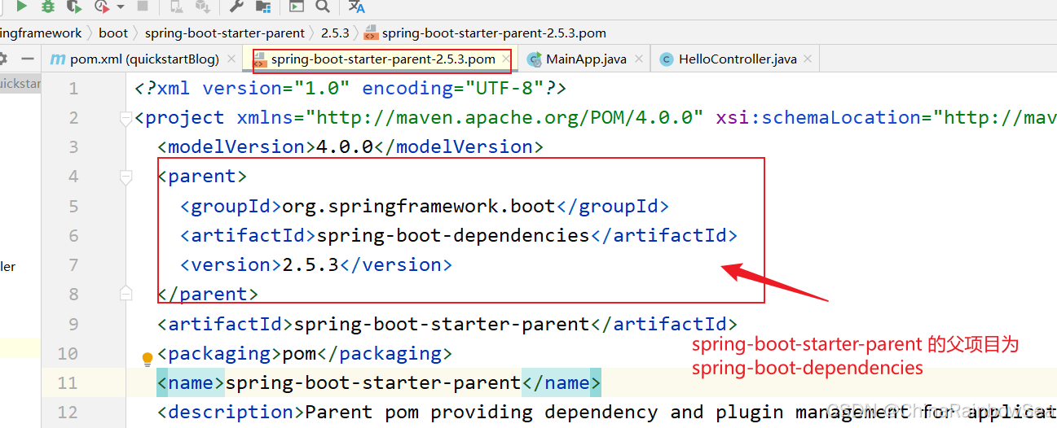1057x428 pixels.
Task: Select the '2.5.3' breadcrumb
Action: coord(335,33)
